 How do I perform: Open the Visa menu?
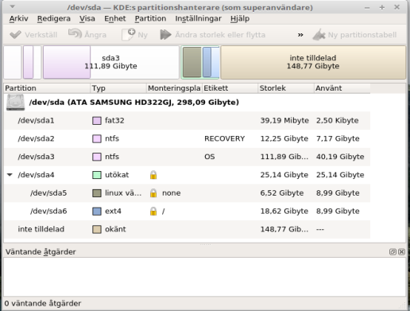[x=87, y=18]
